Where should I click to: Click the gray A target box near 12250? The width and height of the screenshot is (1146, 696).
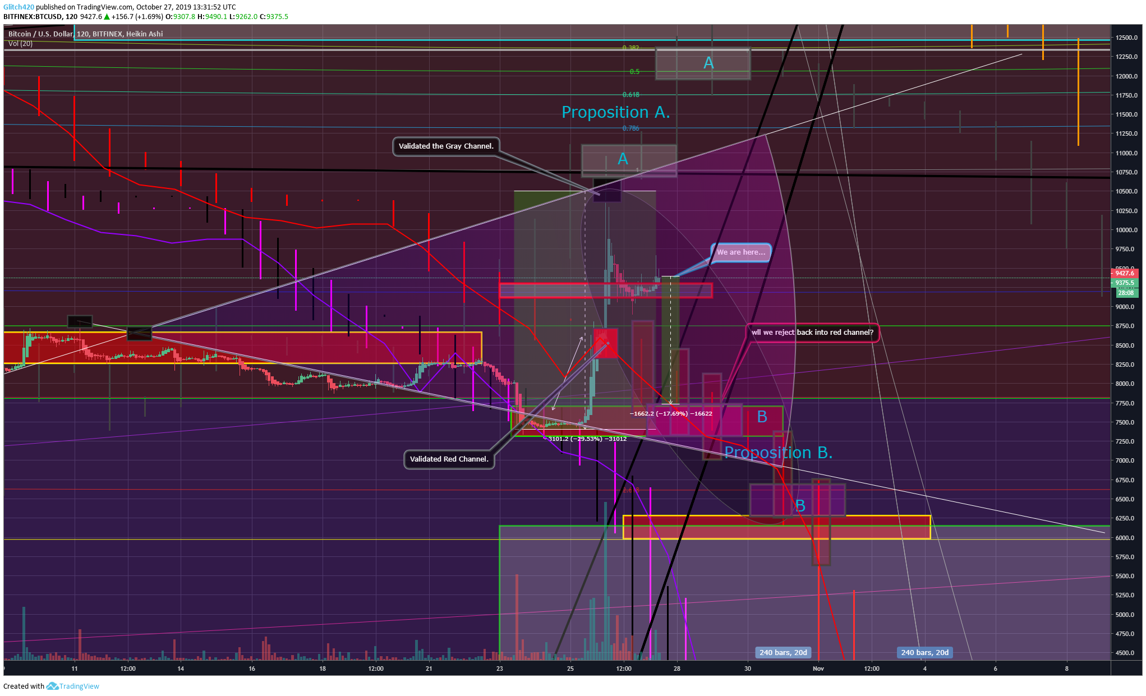coord(703,63)
